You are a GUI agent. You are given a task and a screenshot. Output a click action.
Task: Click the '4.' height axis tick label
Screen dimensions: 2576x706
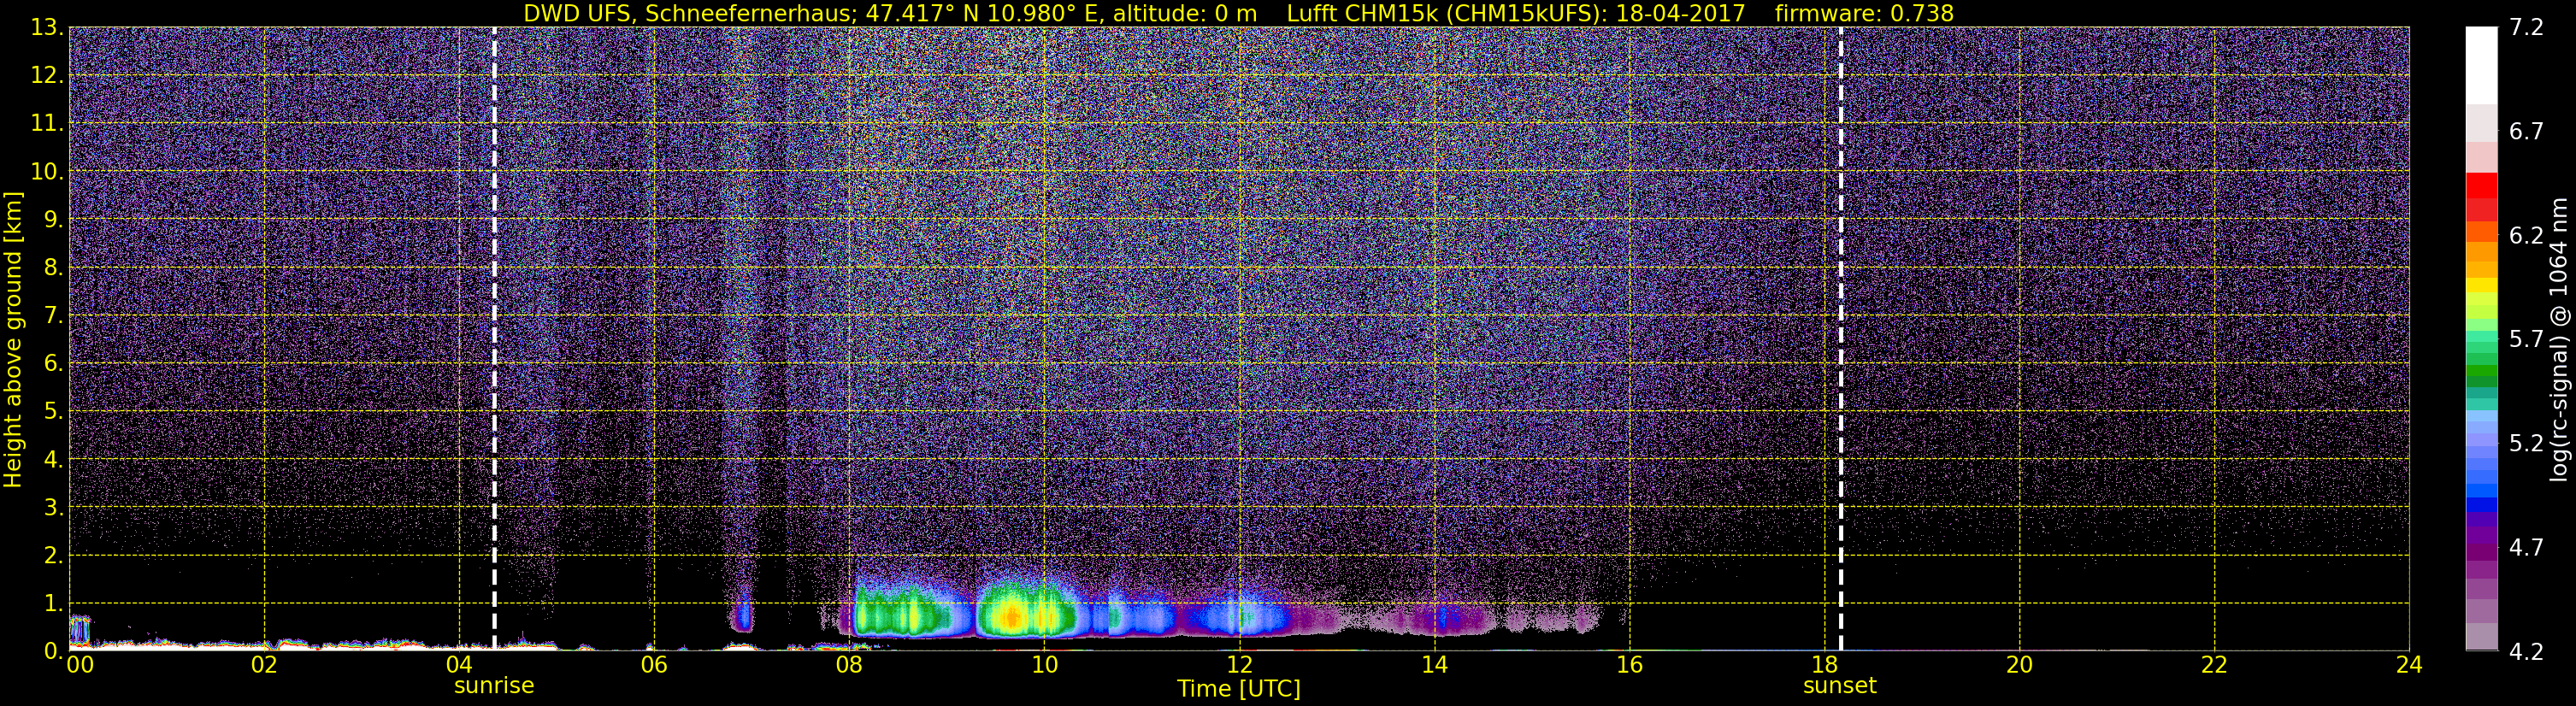[x=54, y=459]
